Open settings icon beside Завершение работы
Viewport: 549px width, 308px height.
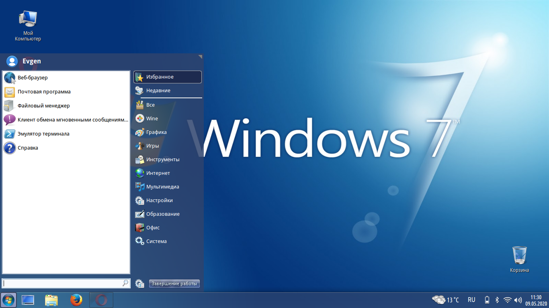point(139,284)
